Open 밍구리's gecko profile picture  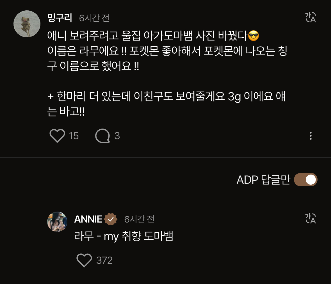tap(27, 24)
